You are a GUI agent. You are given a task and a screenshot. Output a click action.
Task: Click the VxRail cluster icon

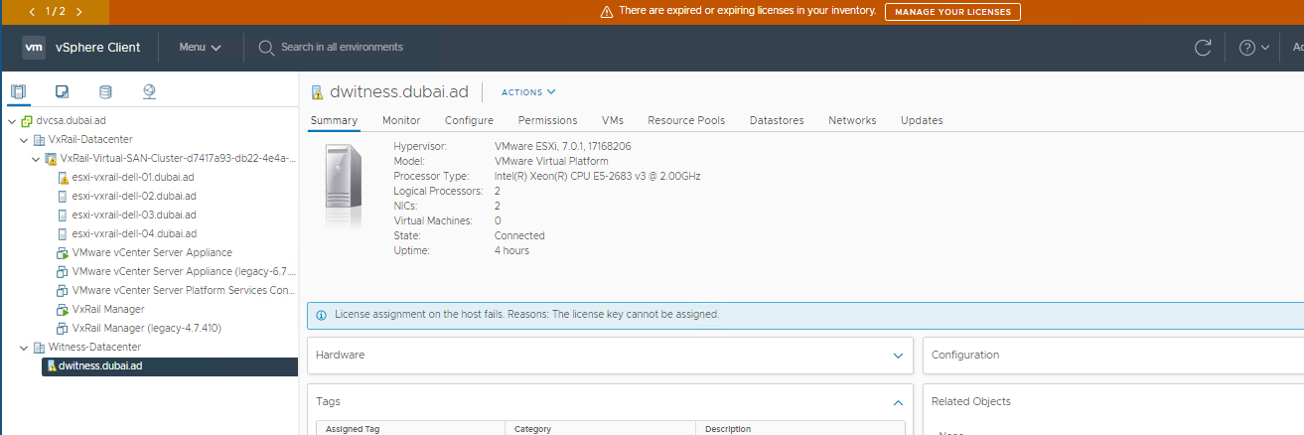pos(51,159)
